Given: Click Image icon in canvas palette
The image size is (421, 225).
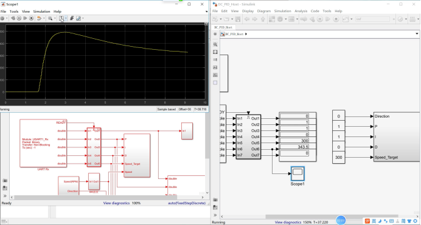Looking at the screenshot, I should pyautogui.click(x=215, y=75).
